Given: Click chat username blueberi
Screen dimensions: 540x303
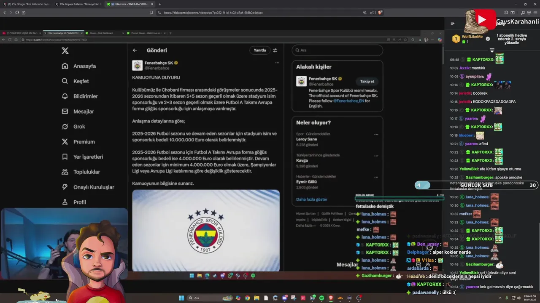Looking at the screenshot, I should point(466,136).
